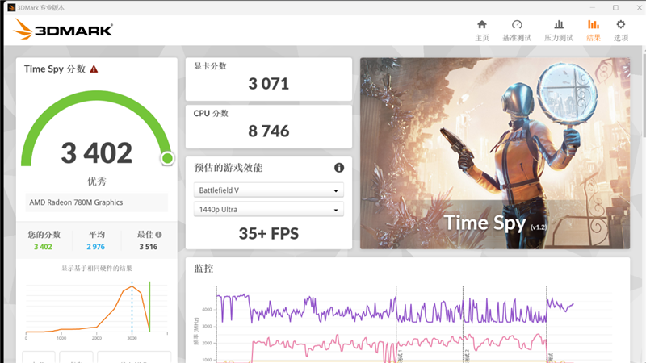
Task: Maximize the 3DMark window
Action: click(615, 7)
